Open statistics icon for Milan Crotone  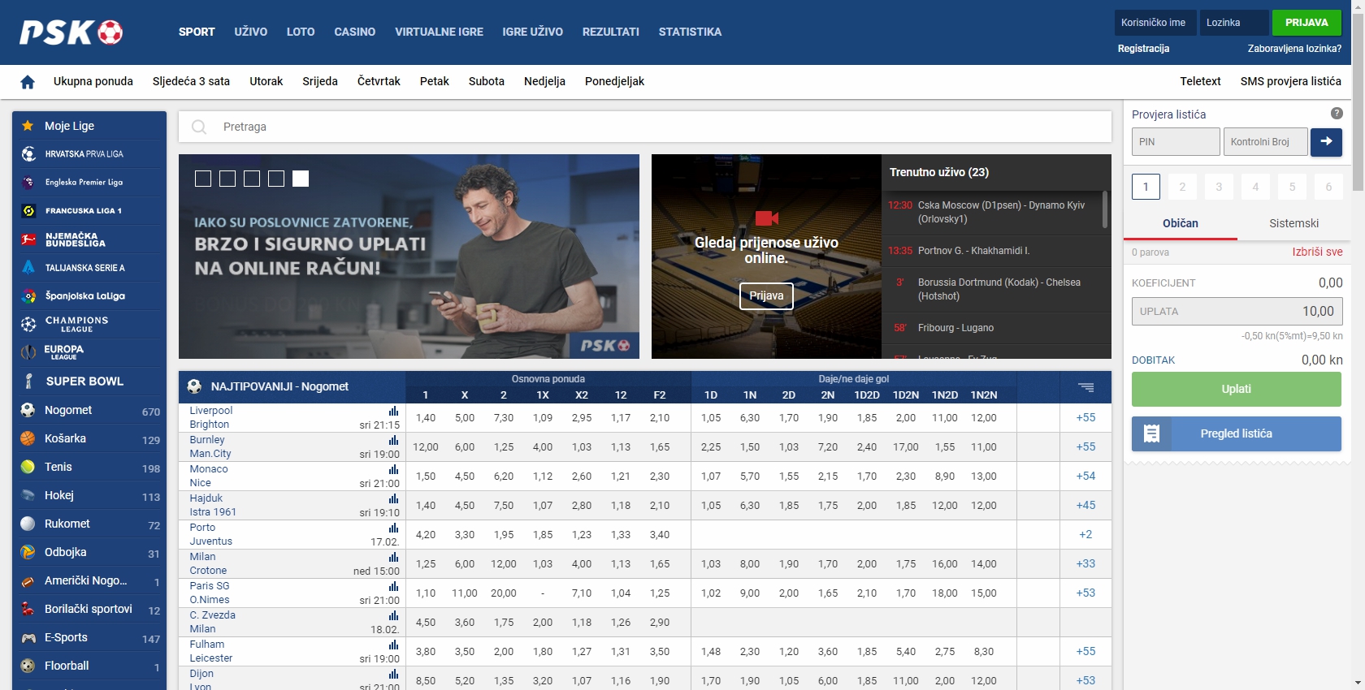tap(393, 557)
